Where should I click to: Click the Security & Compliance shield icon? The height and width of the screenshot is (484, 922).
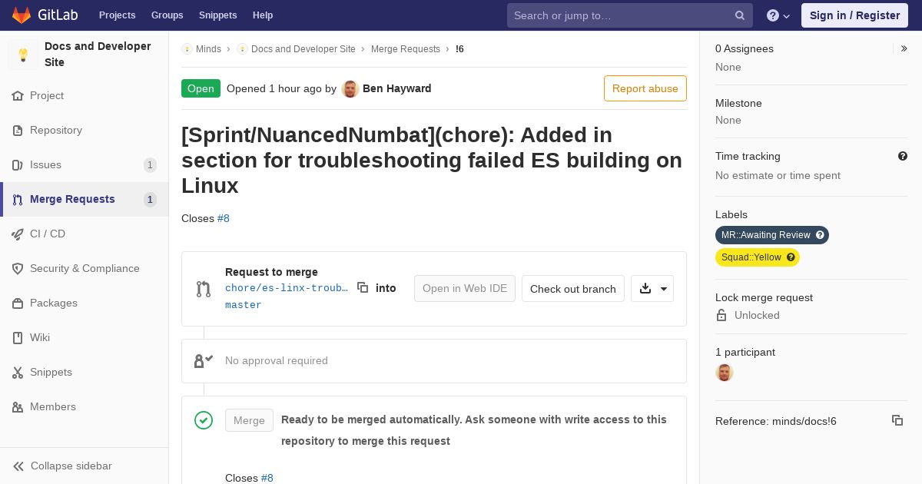(x=18, y=269)
